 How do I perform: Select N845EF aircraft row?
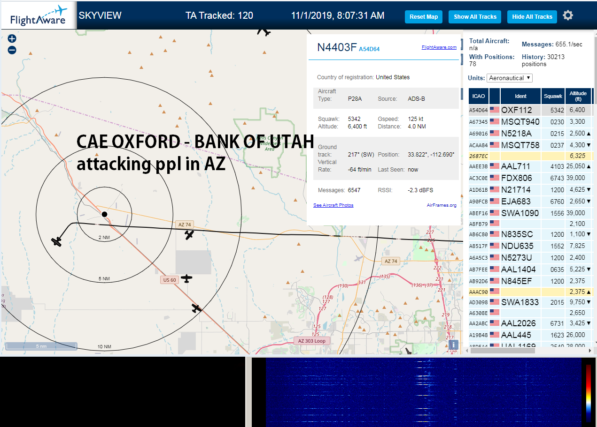point(530,281)
